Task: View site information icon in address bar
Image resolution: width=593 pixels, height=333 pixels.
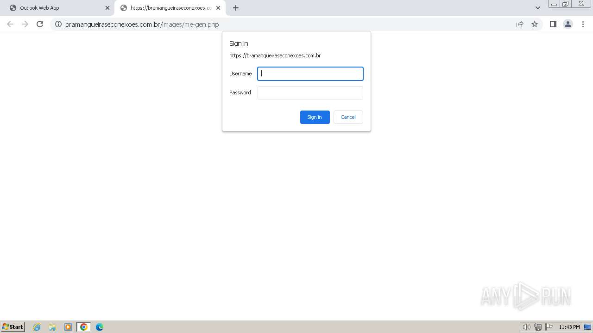Action: 58,24
